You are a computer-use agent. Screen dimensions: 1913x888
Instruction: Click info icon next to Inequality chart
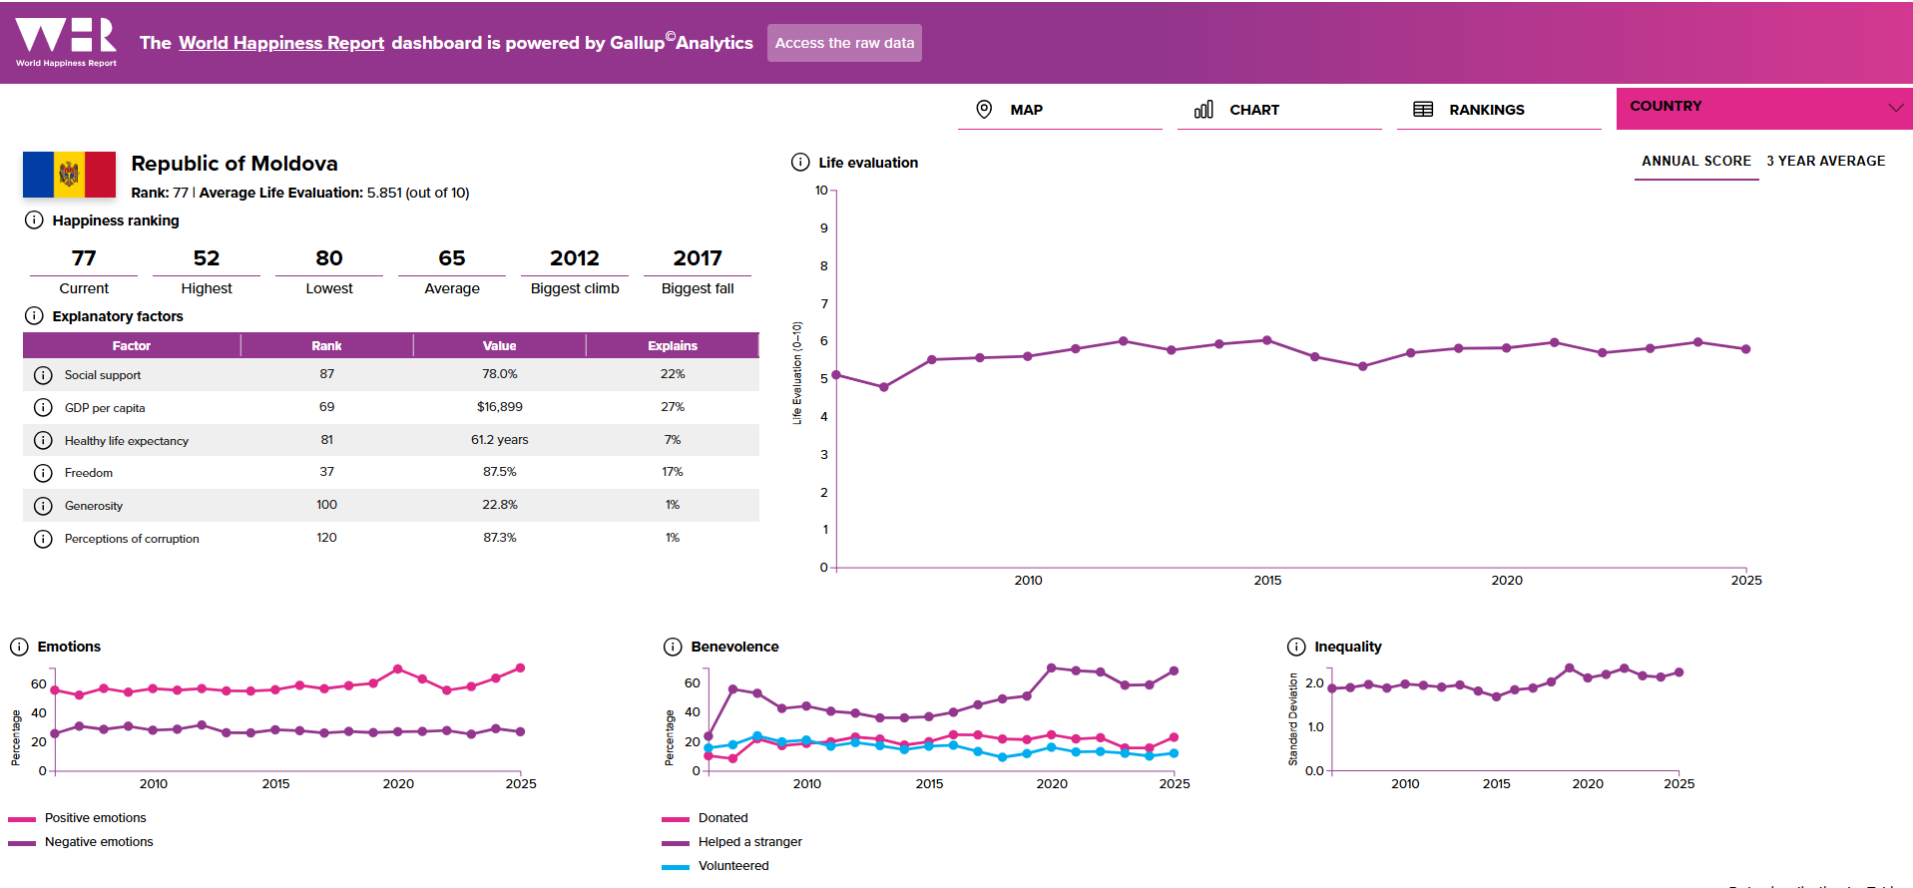pyautogui.click(x=1296, y=647)
